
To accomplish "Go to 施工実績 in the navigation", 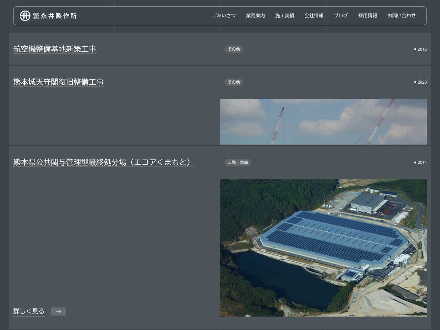I will pyautogui.click(x=285, y=16).
